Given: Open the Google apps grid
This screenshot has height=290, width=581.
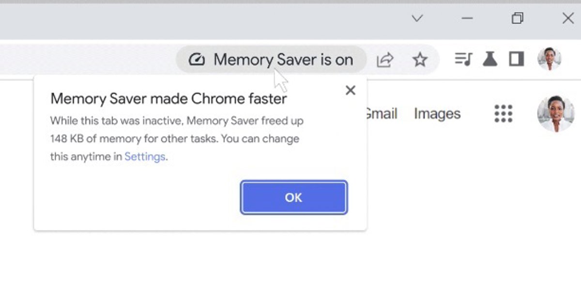Looking at the screenshot, I should (504, 114).
